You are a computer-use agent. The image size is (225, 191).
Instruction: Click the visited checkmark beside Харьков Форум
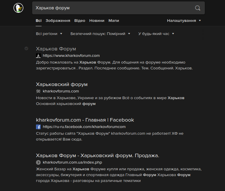pos(26,48)
